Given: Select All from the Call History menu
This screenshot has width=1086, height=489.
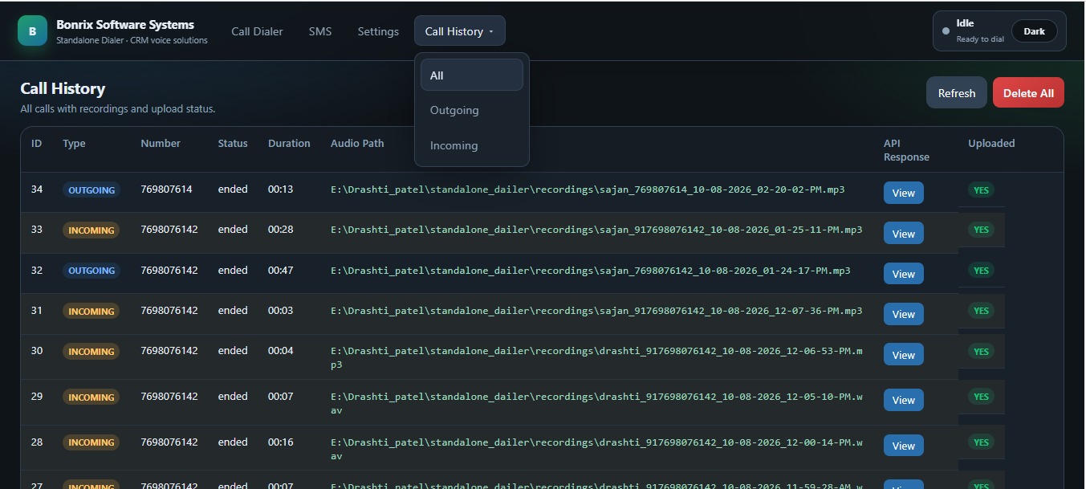Looking at the screenshot, I should pyautogui.click(x=472, y=75).
